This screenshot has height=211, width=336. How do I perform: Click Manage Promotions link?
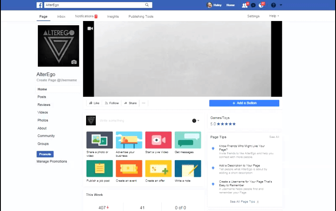pyautogui.click(x=52, y=161)
